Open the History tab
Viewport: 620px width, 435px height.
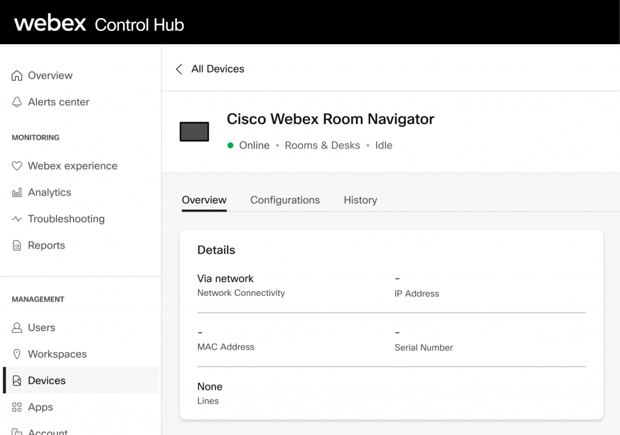click(x=360, y=200)
